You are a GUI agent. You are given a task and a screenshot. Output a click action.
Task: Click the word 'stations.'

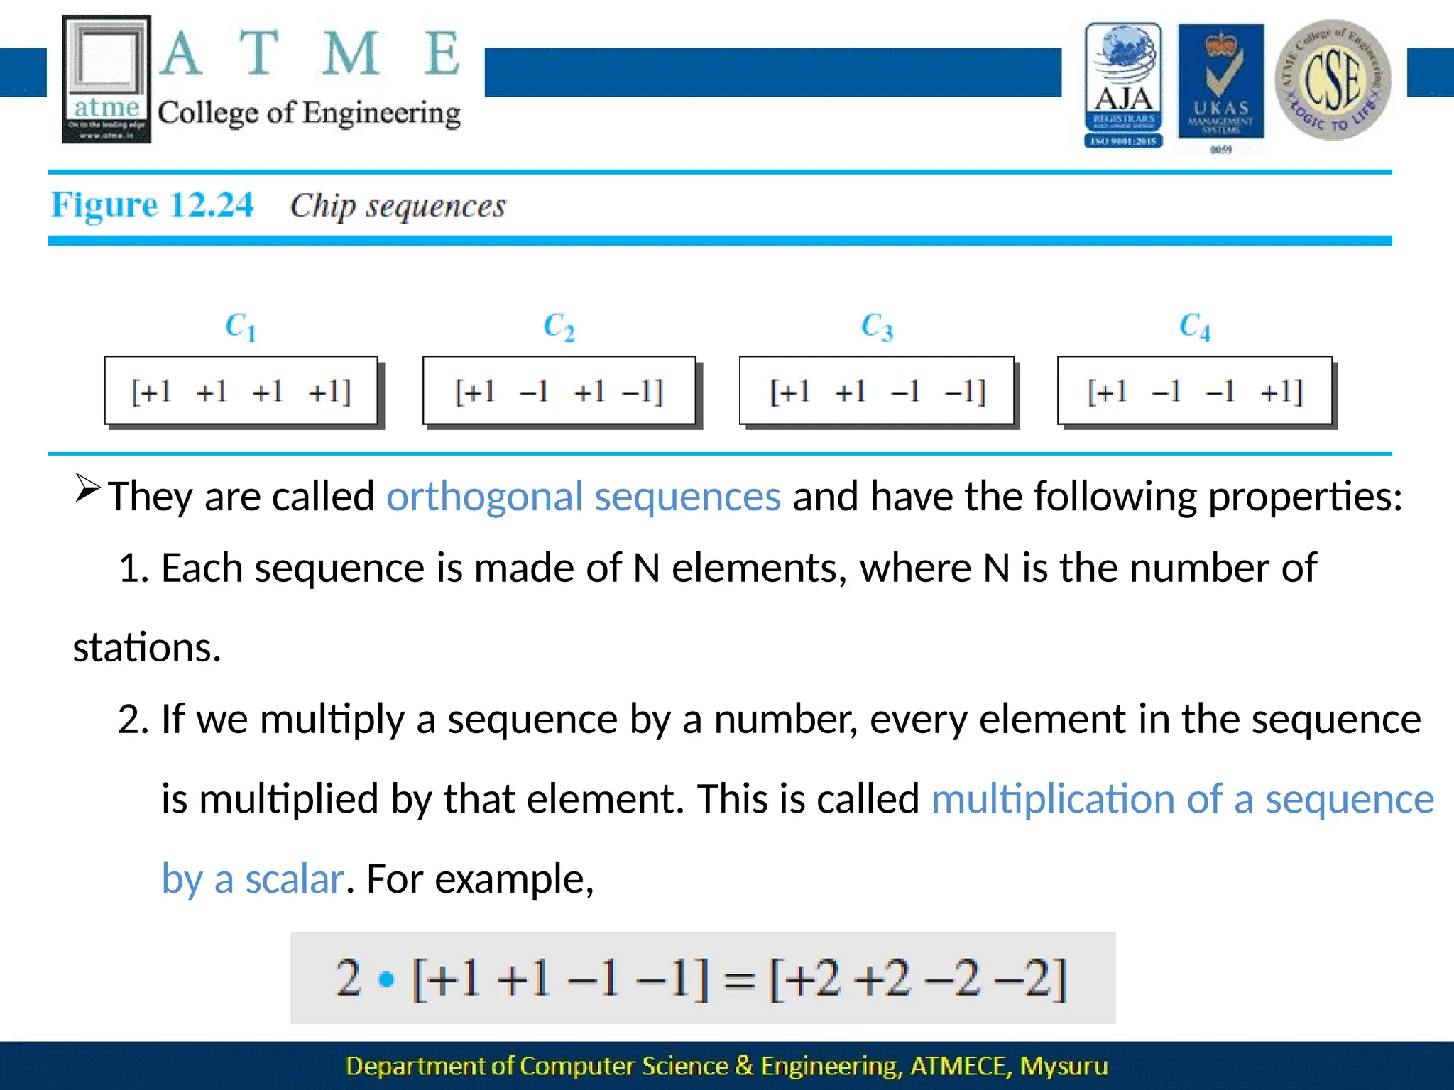(x=147, y=648)
